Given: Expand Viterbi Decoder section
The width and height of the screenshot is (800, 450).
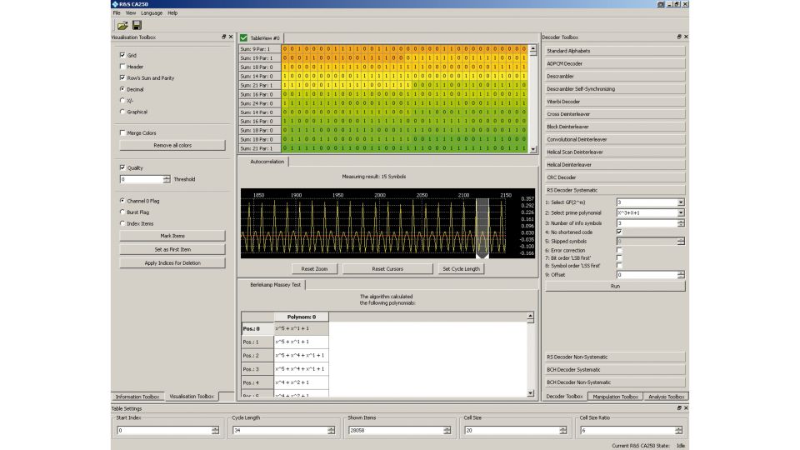Looking at the screenshot, I should click(615, 102).
